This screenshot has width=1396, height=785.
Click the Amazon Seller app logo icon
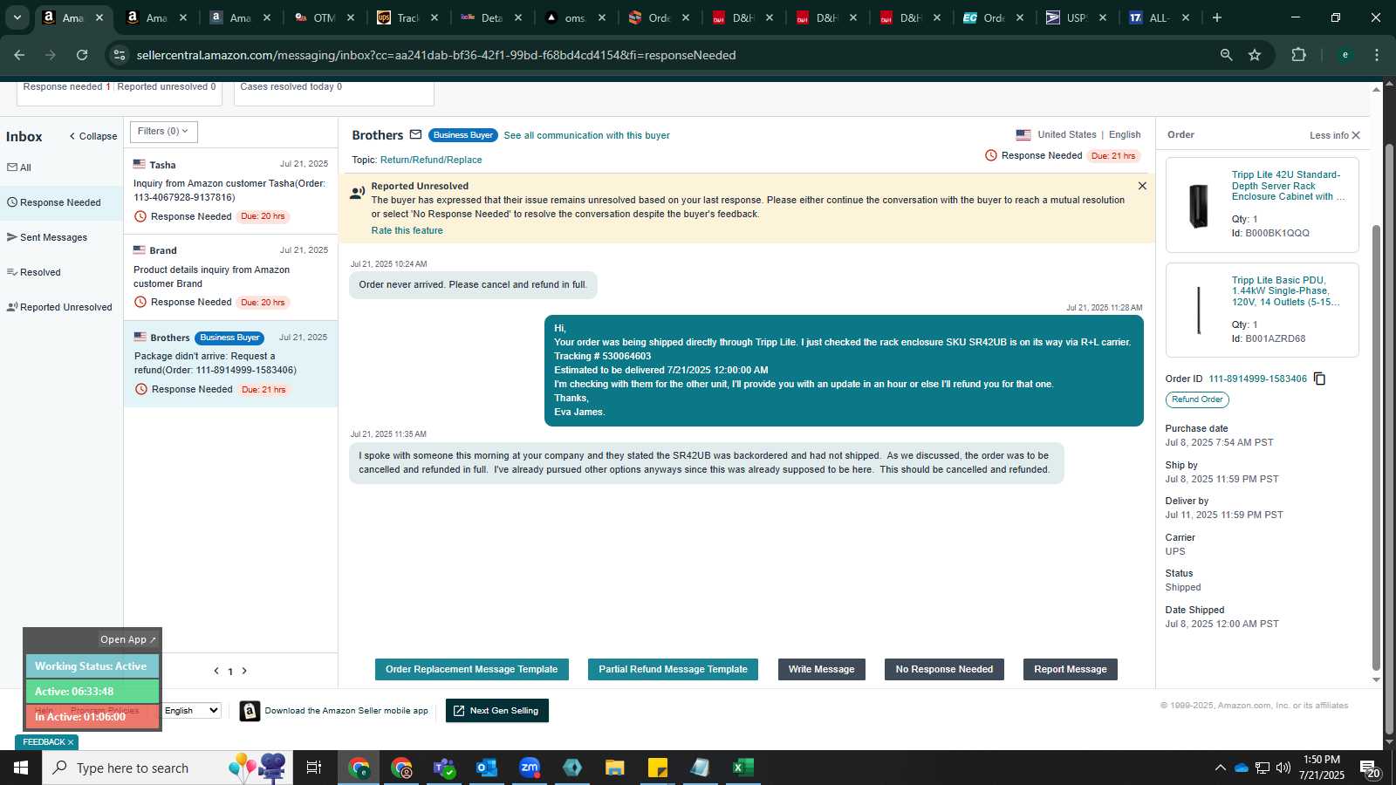tap(250, 711)
